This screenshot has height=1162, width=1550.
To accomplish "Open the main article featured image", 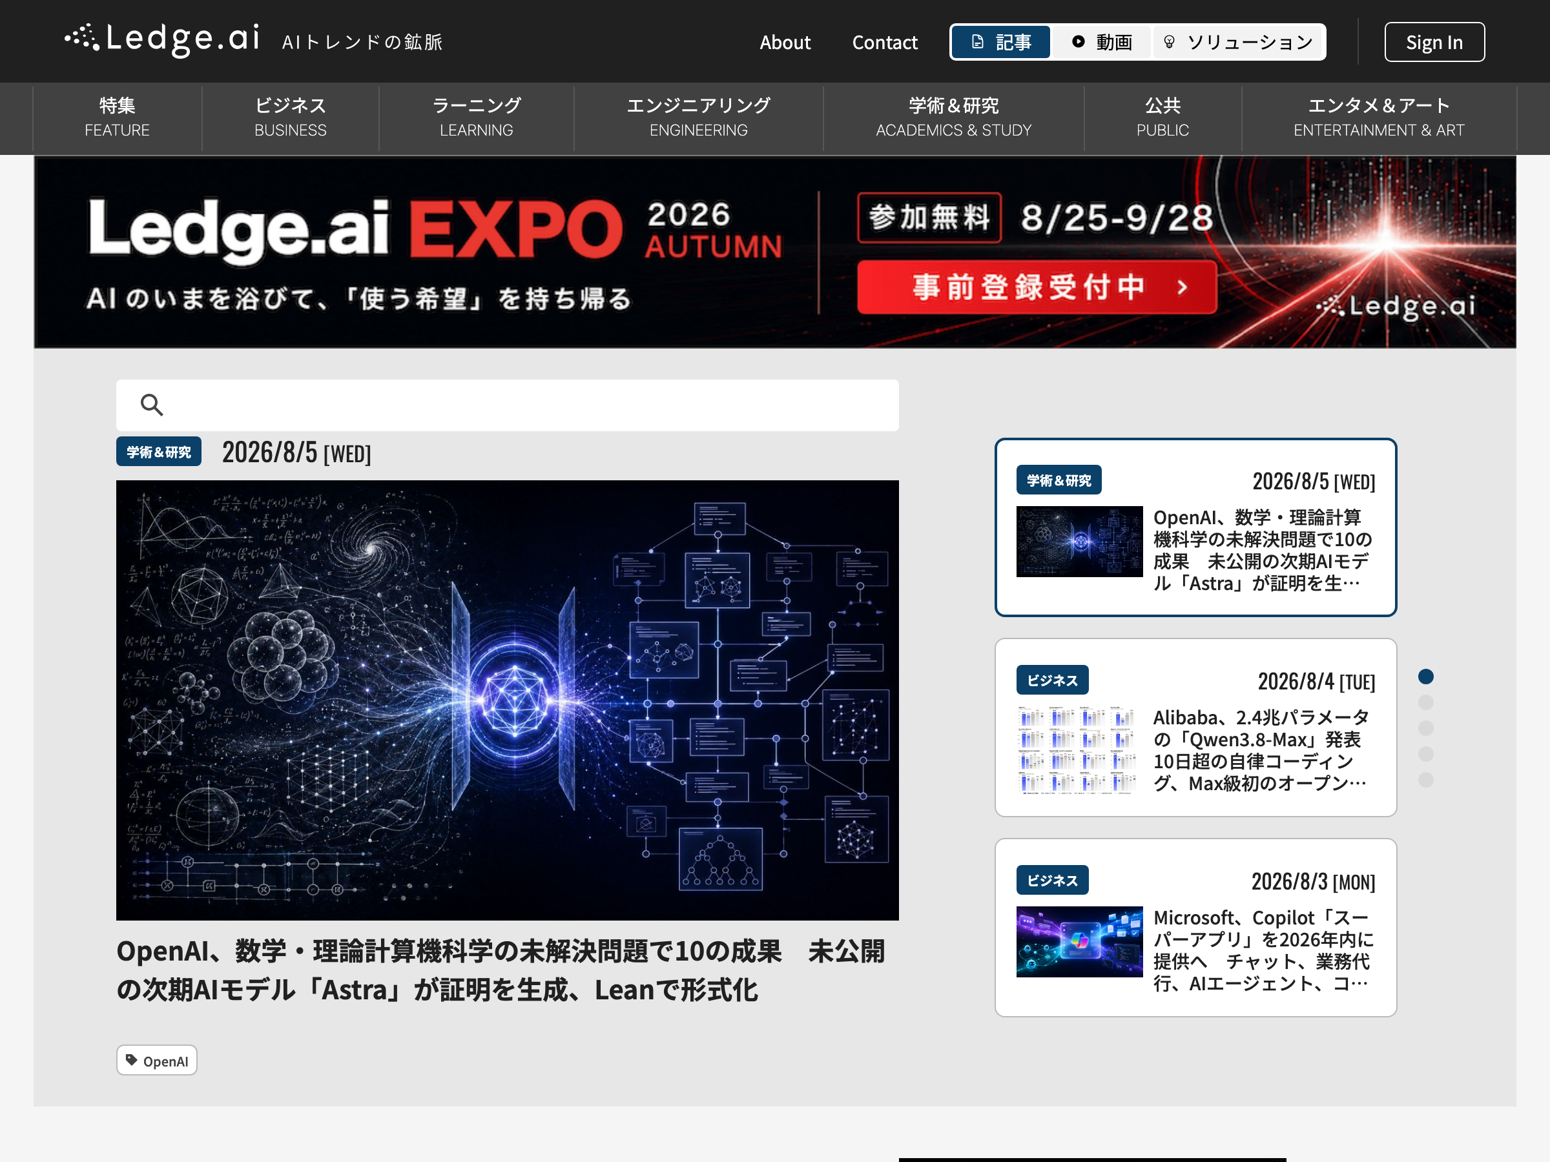I will click(508, 700).
